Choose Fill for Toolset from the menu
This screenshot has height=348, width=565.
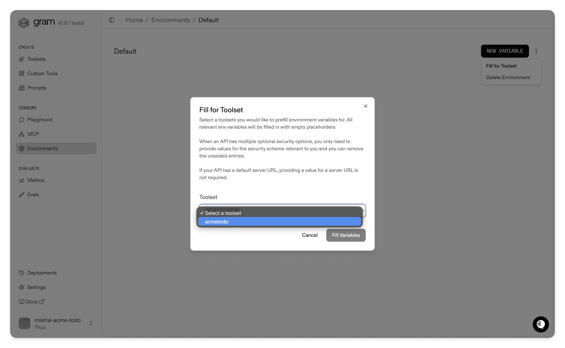501,66
